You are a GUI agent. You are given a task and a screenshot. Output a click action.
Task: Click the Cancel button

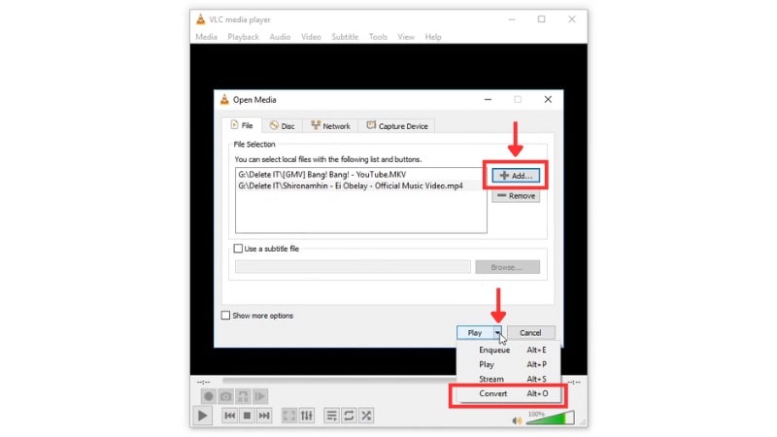pyautogui.click(x=530, y=332)
